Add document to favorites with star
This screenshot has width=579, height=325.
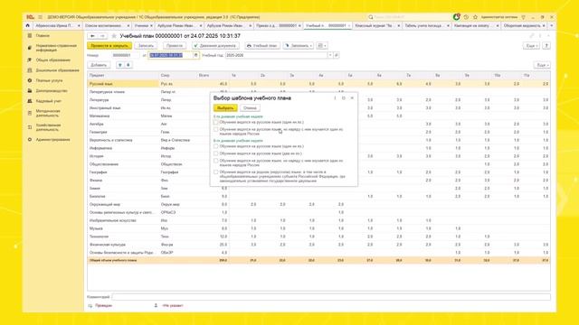[114, 36]
